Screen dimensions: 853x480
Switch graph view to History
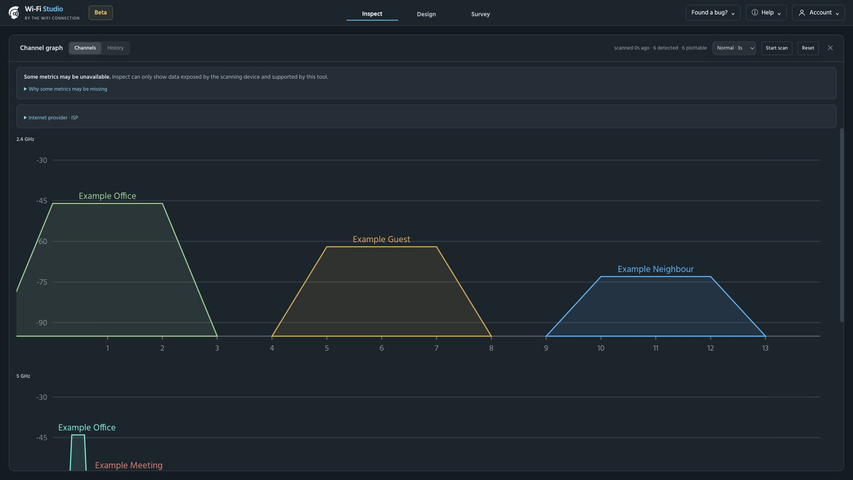click(x=116, y=48)
